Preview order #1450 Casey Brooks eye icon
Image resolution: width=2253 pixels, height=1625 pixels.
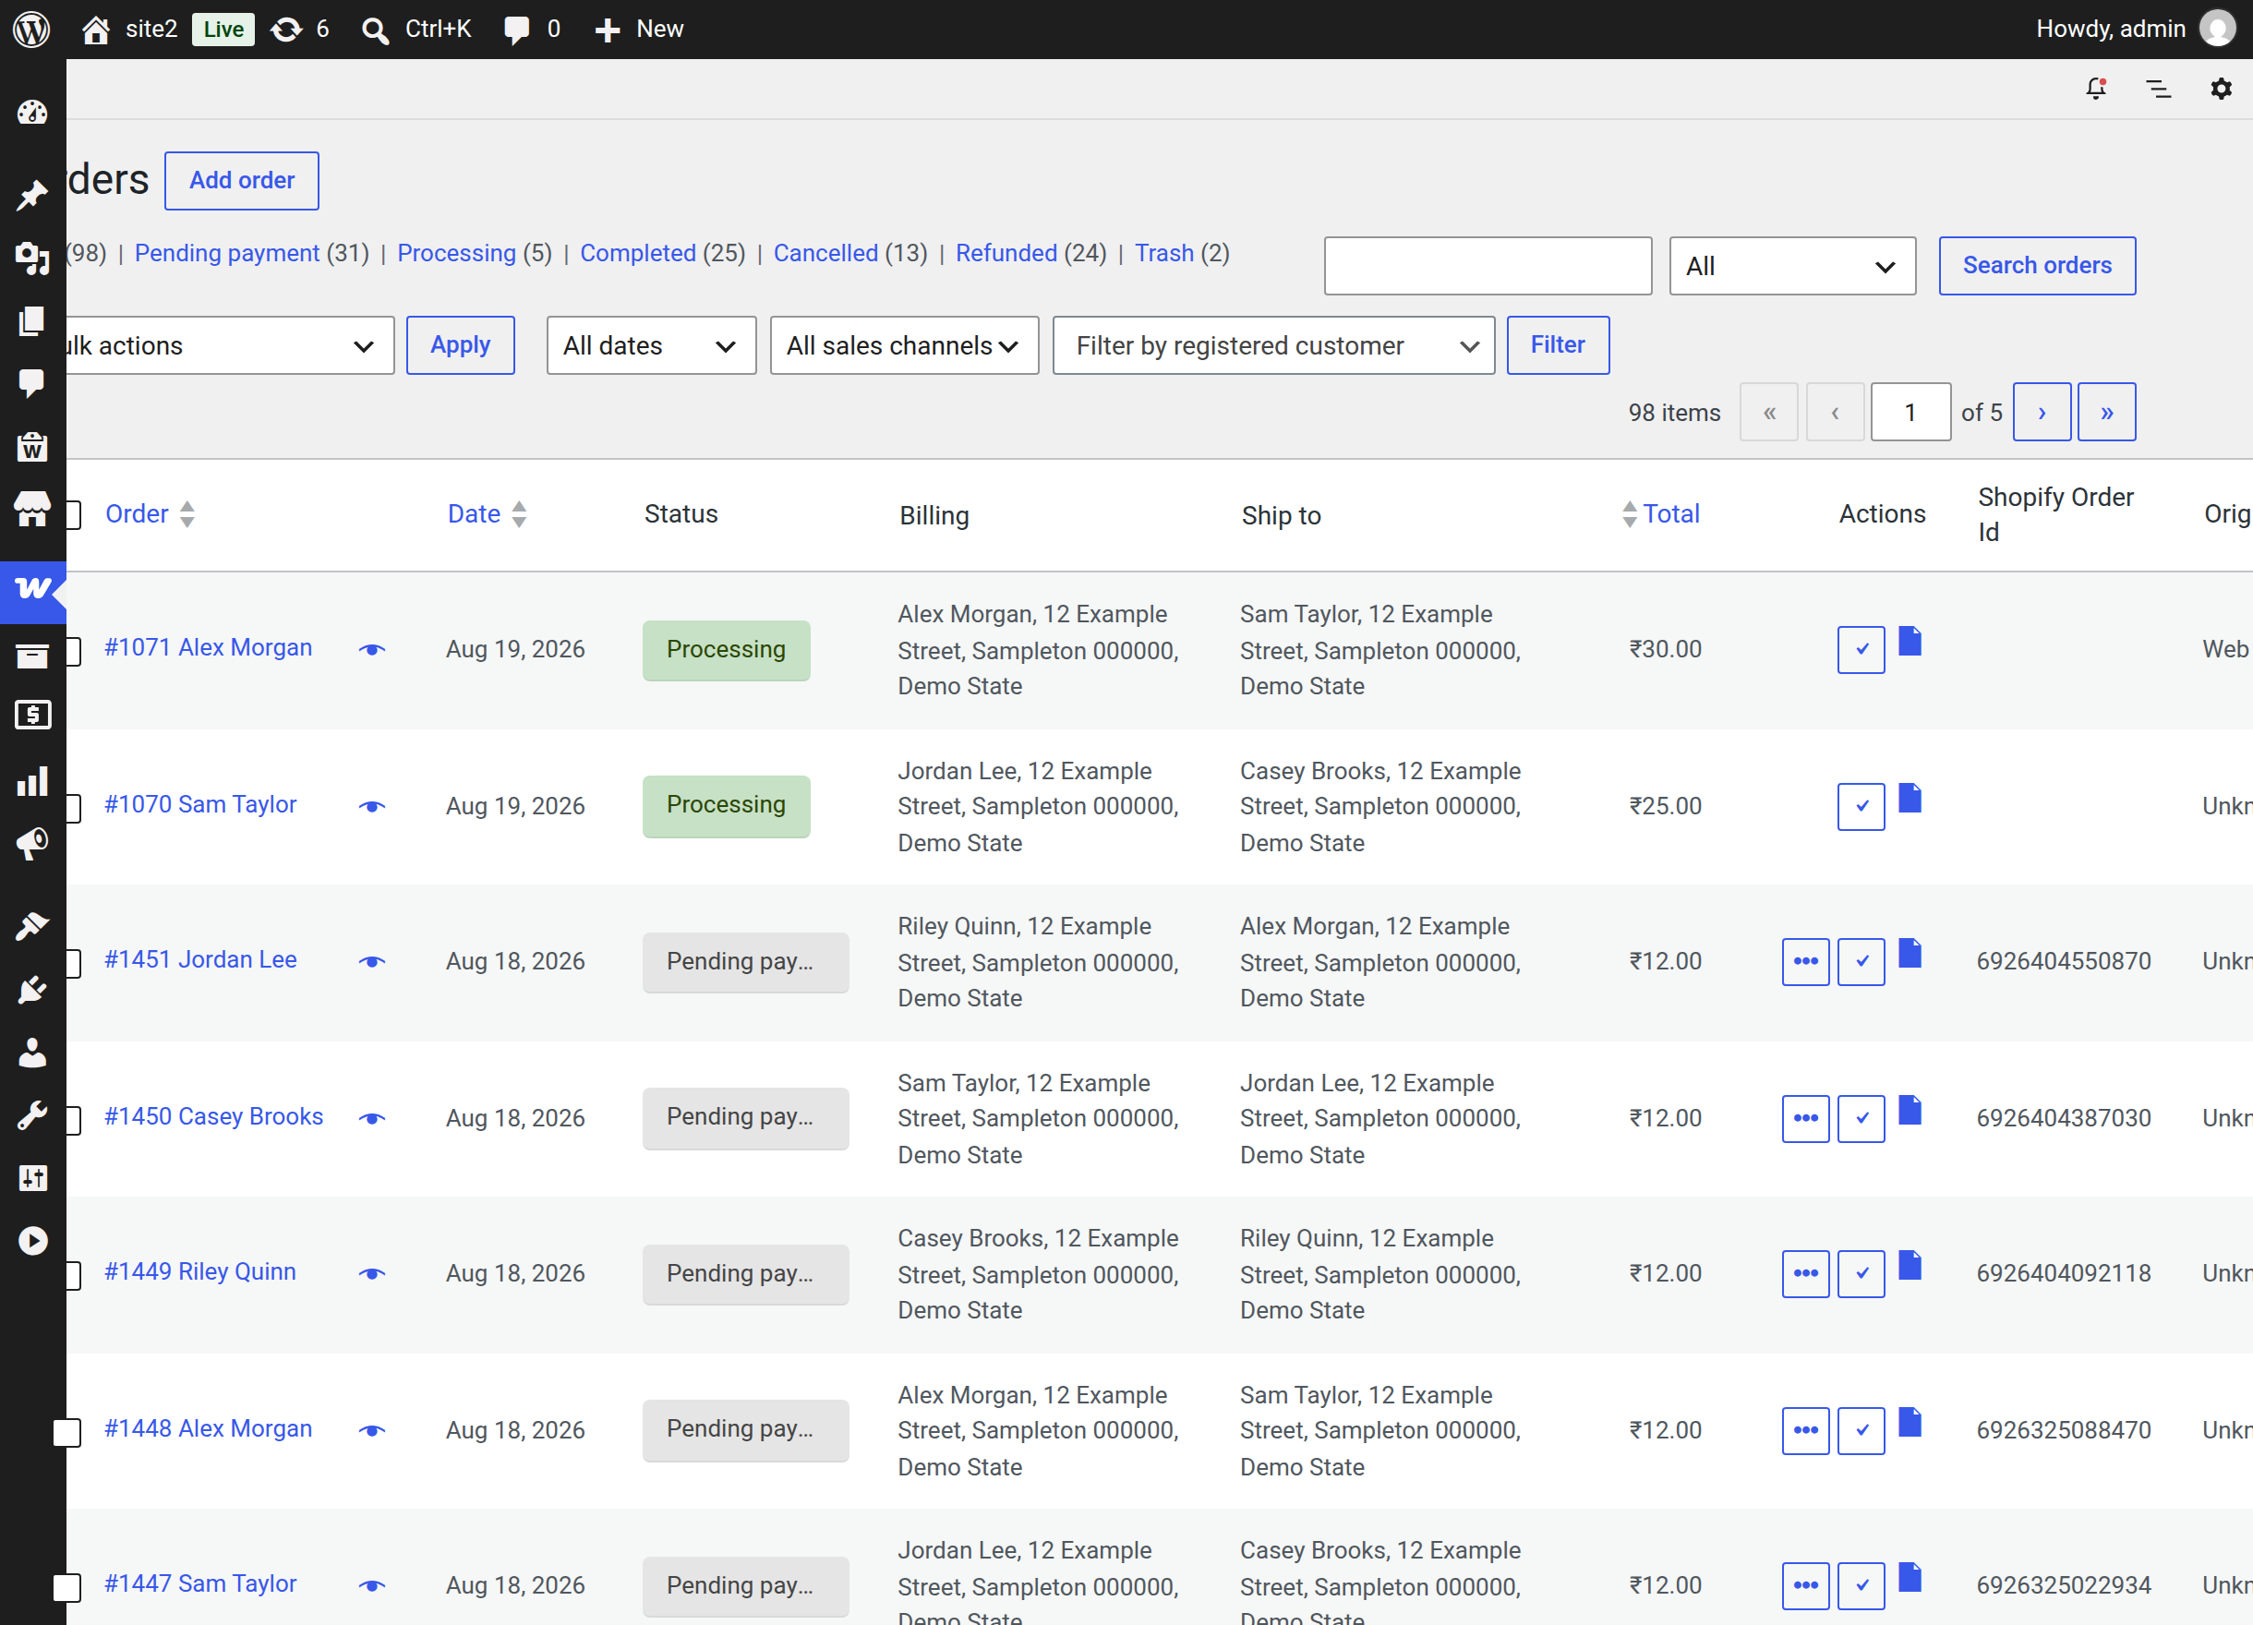coord(371,1118)
